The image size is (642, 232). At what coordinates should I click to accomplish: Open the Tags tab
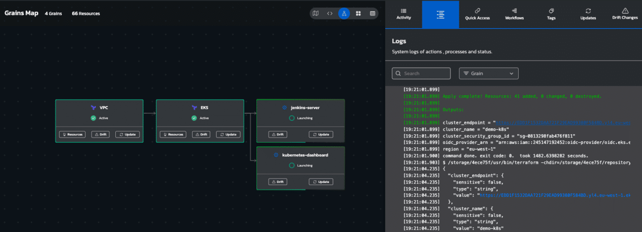click(551, 14)
